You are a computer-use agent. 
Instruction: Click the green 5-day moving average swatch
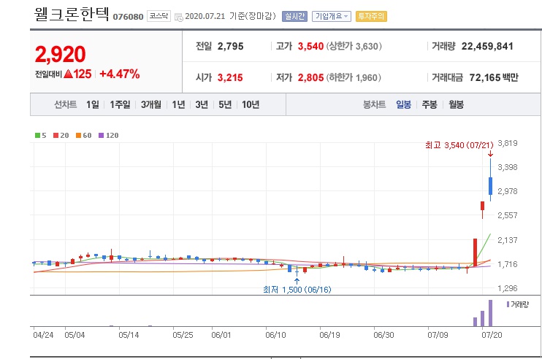click(37, 135)
